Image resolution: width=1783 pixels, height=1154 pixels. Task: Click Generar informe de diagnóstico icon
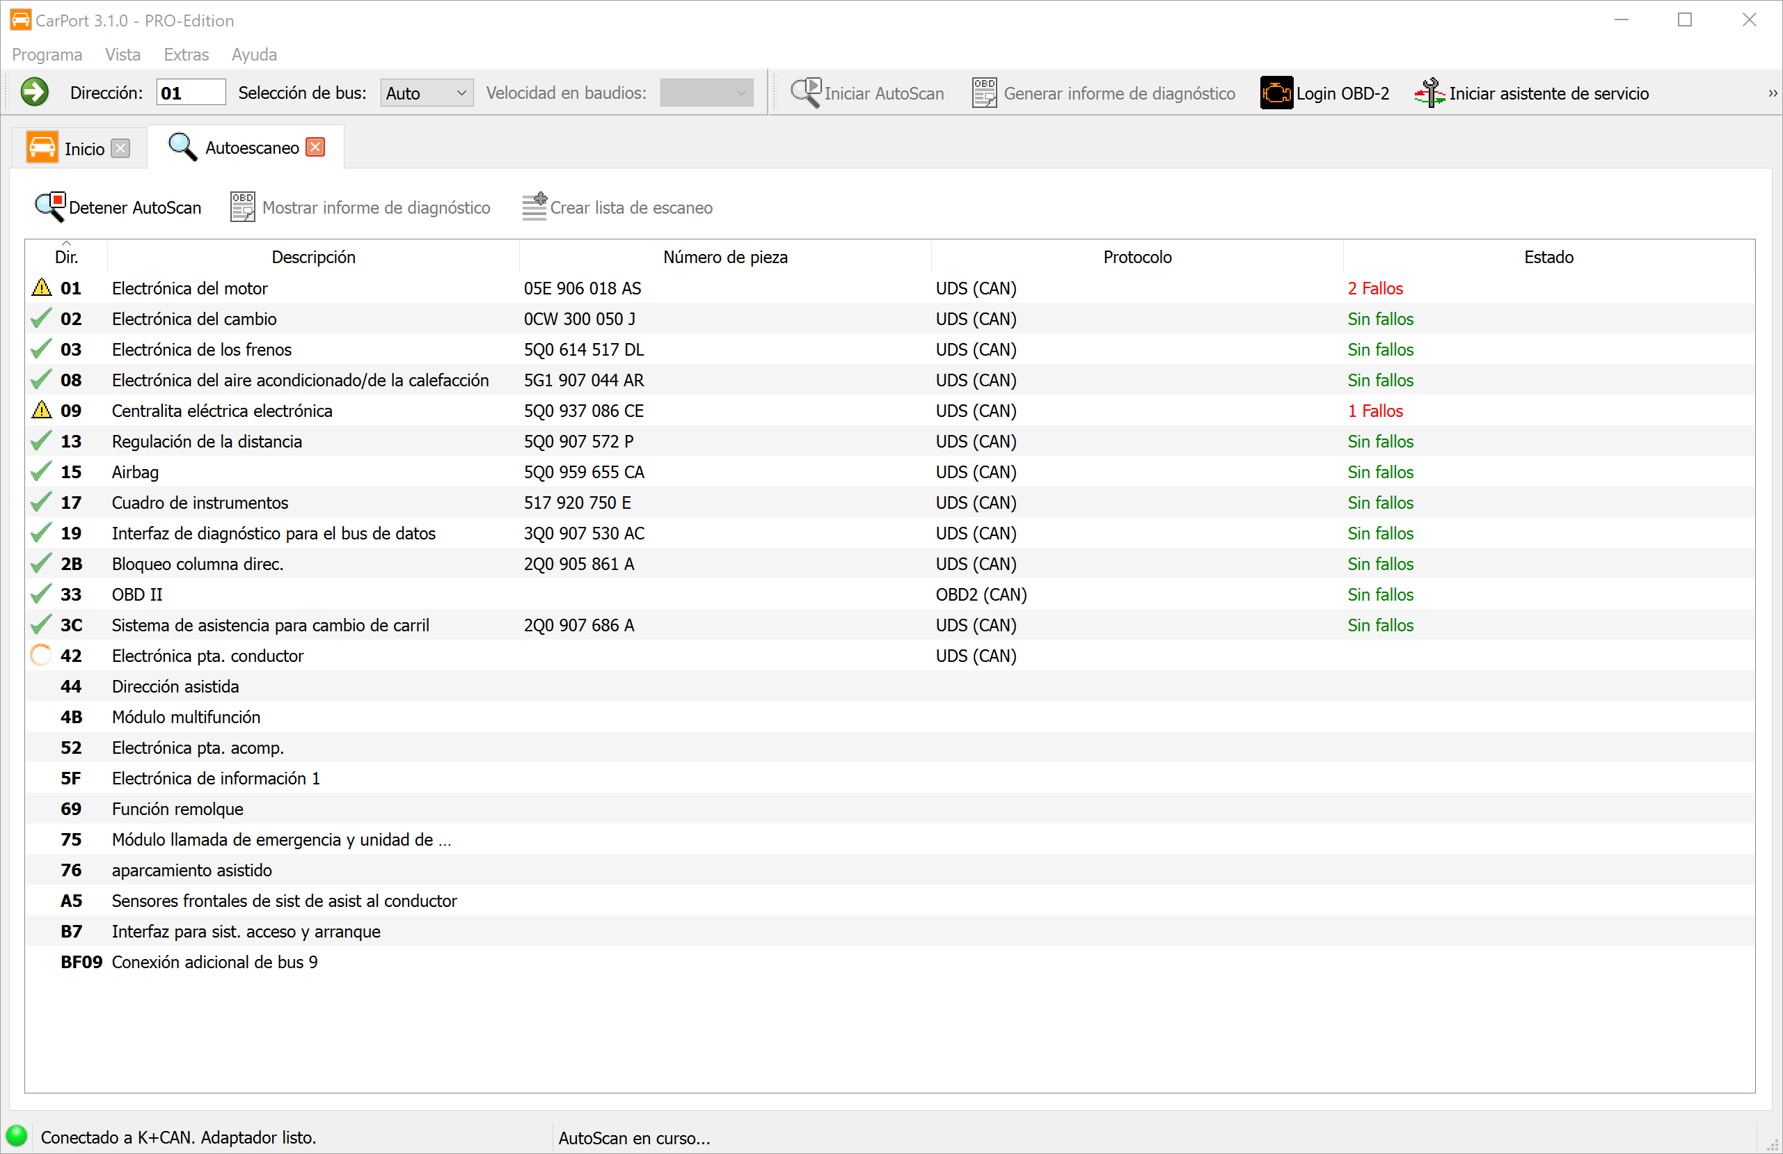click(x=983, y=93)
